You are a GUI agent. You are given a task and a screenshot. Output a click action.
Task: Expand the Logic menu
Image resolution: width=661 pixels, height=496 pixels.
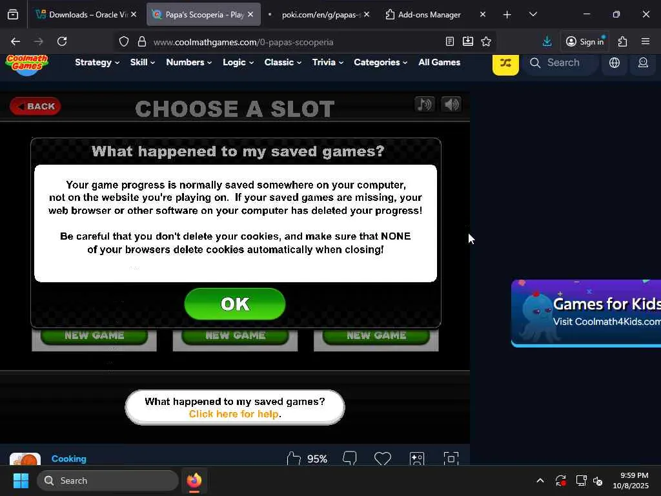tap(238, 63)
